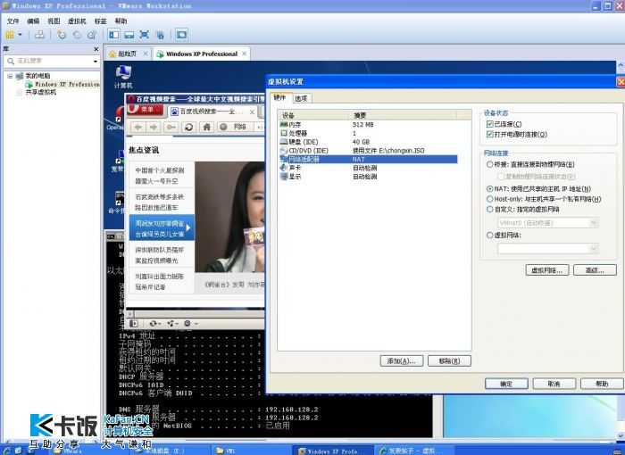625x455 pixels.
Task: Enter full screen mode toolbar icon
Action: (145, 35)
